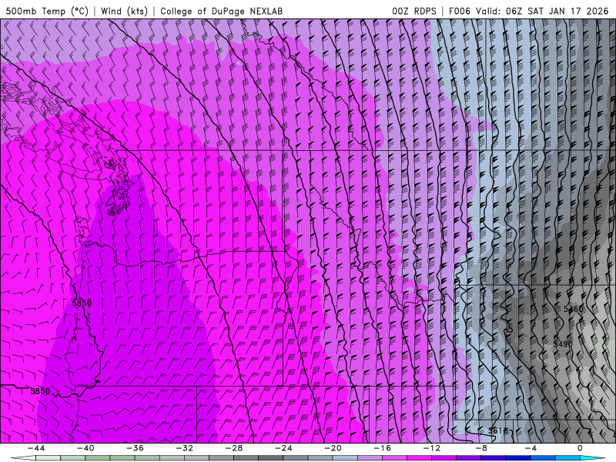This screenshot has width=616, height=462.
Task: Click the "Wind (kts)" header label
Action: click(x=124, y=11)
